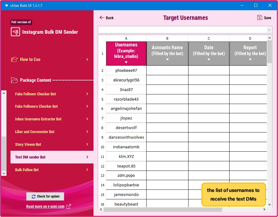The width and height of the screenshot is (278, 217).
Task: Select column D header
Action: [248, 38]
